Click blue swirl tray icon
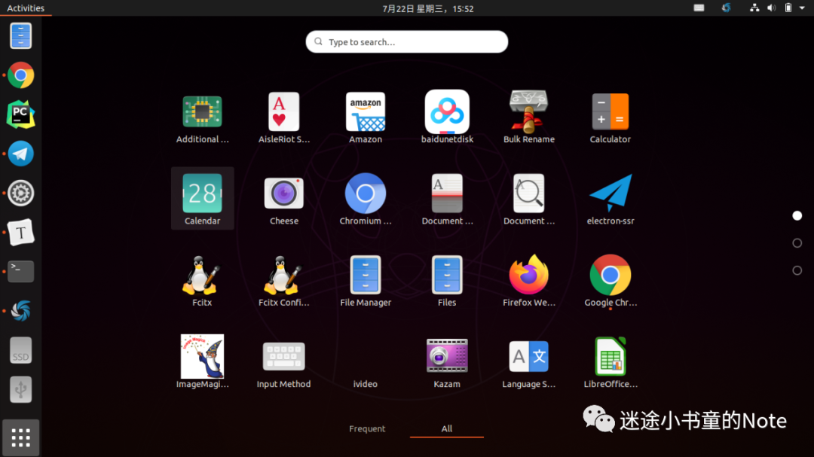Viewport: 814px width, 457px height. (727, 8)
